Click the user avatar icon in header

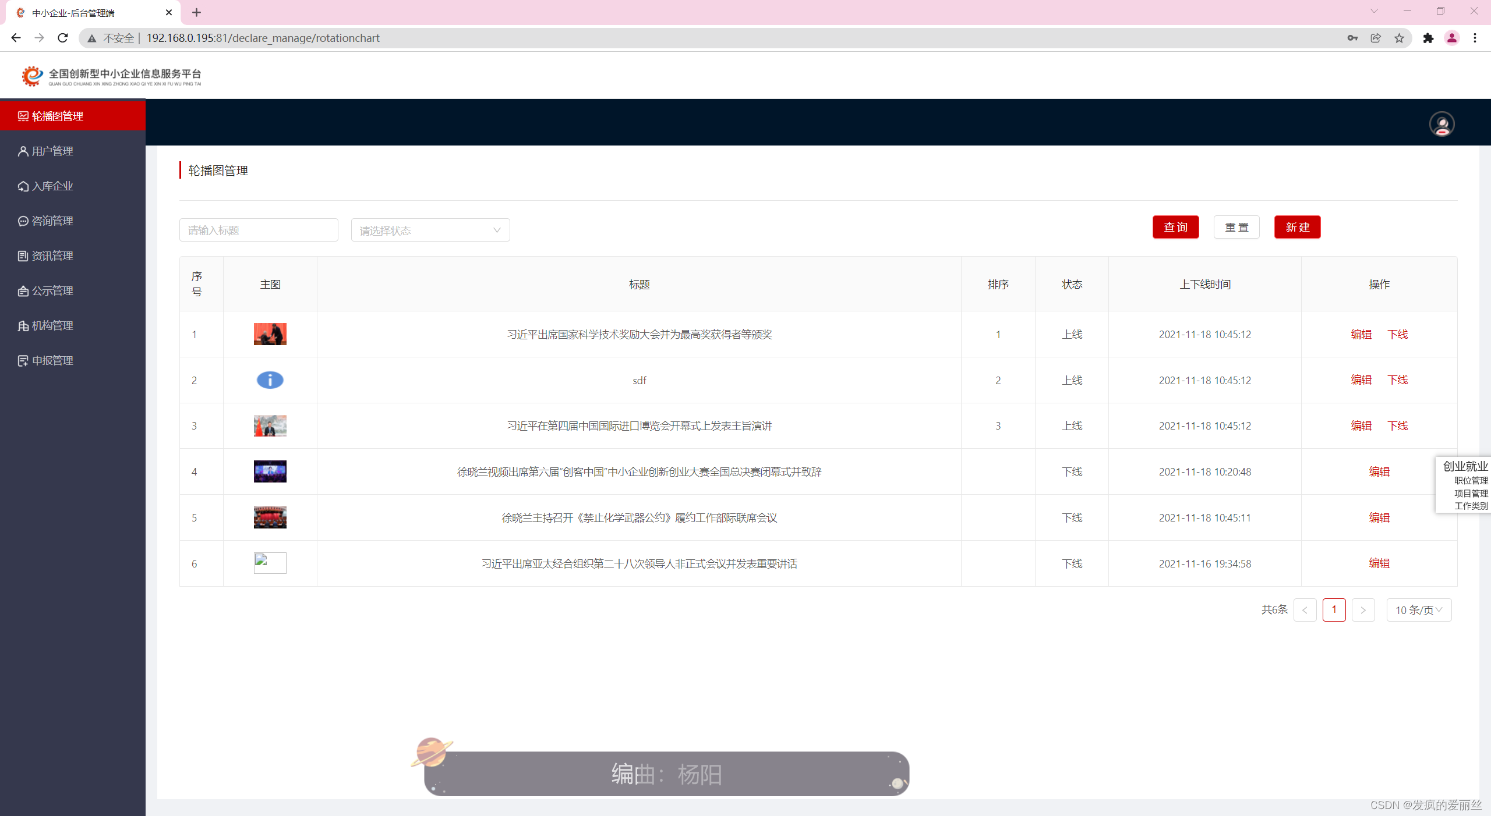(1441, 123)
